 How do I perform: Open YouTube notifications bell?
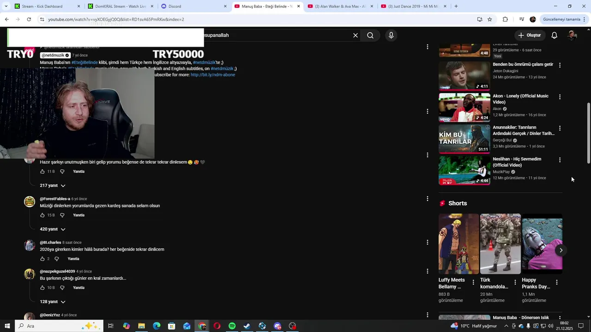click(555, 36)
